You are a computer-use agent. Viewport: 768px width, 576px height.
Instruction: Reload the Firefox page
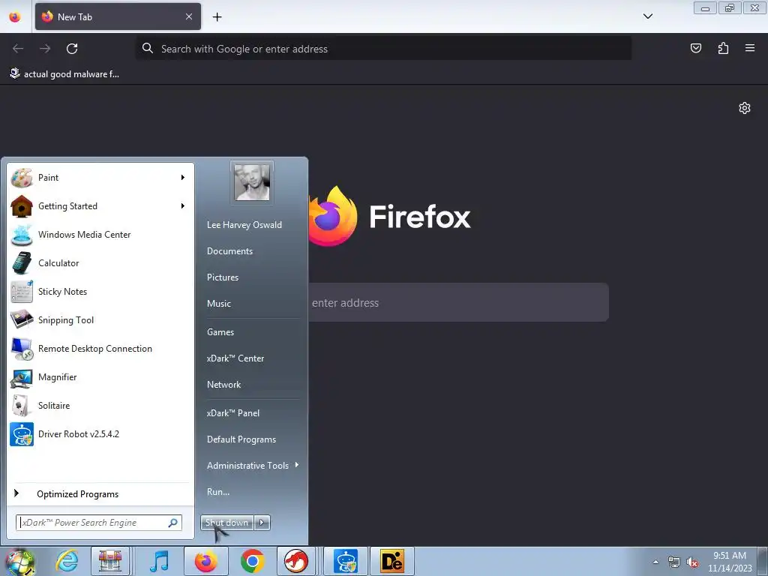(72, 49)
